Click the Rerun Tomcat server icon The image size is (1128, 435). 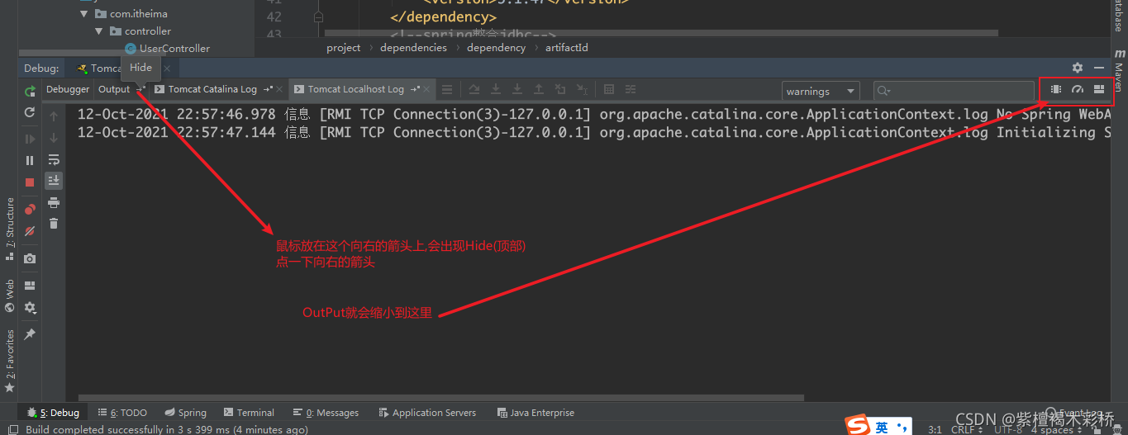tap(30, 92)
